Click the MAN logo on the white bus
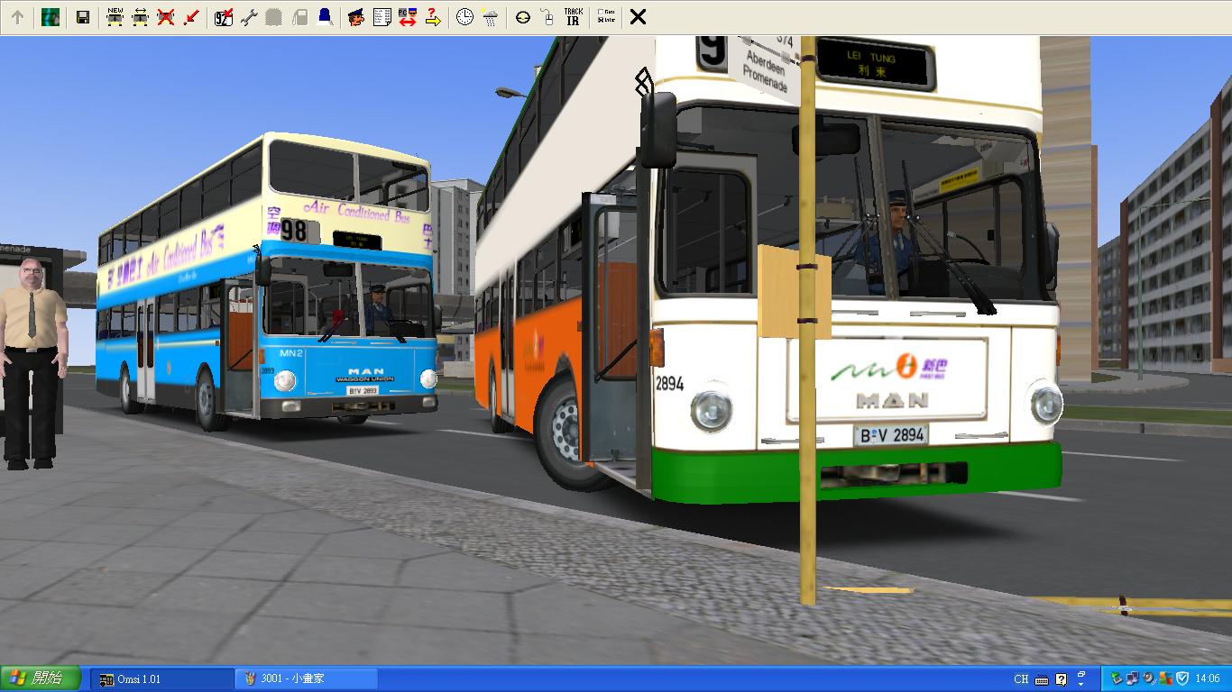Screen dimensions: 1232x692 tap(892, 400)
